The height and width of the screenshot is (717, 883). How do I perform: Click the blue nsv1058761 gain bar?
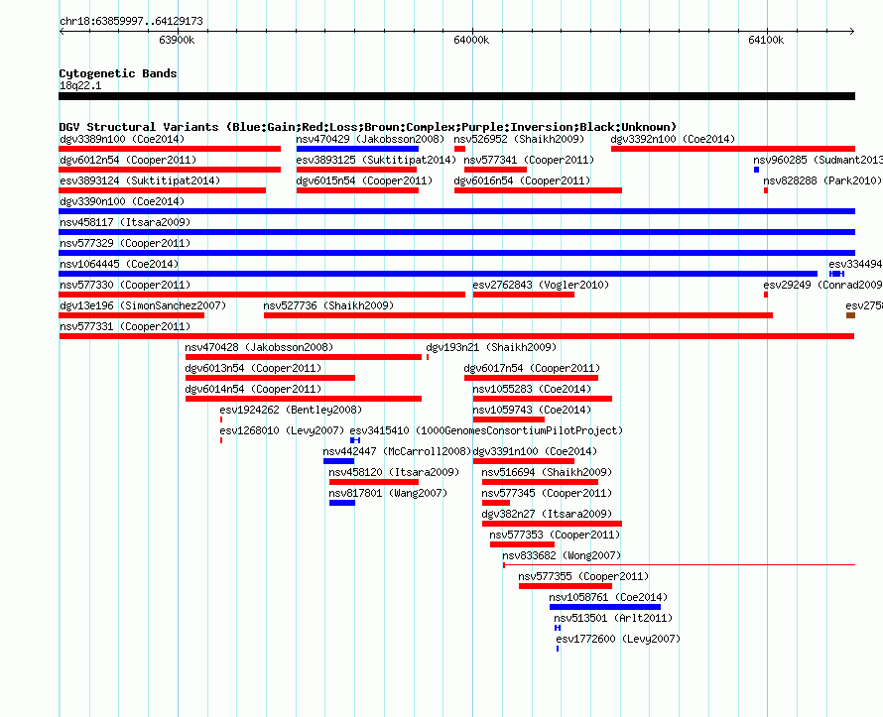coord(605,607)
